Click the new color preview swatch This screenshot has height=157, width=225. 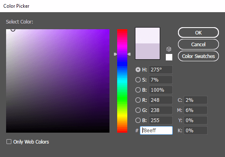(148, 35)
